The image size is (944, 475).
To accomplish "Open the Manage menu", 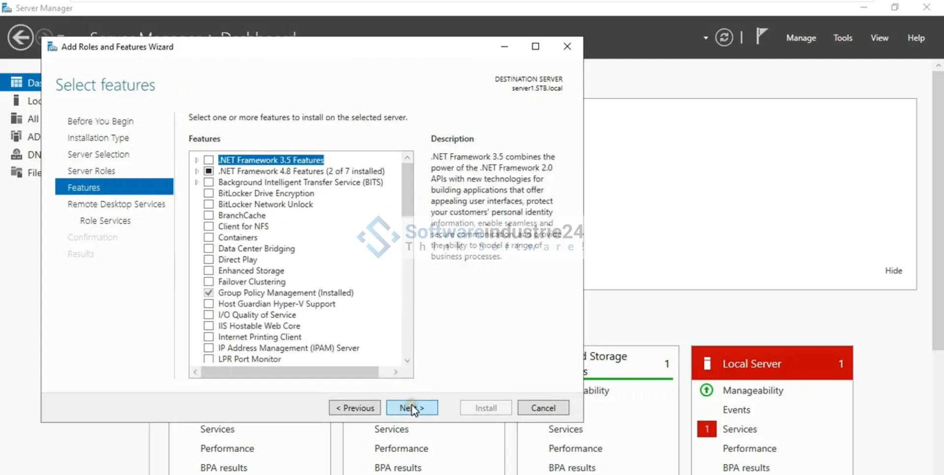I will click(x=801, y=38).
